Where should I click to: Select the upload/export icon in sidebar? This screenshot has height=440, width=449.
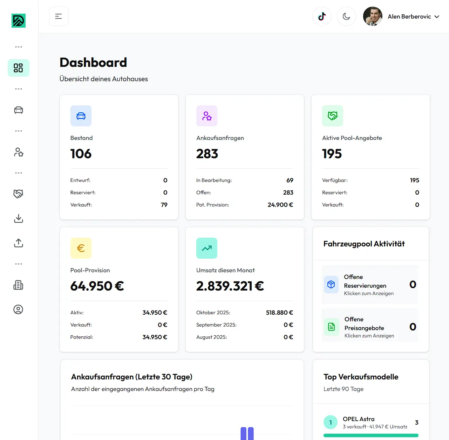[x=18, y=243]
